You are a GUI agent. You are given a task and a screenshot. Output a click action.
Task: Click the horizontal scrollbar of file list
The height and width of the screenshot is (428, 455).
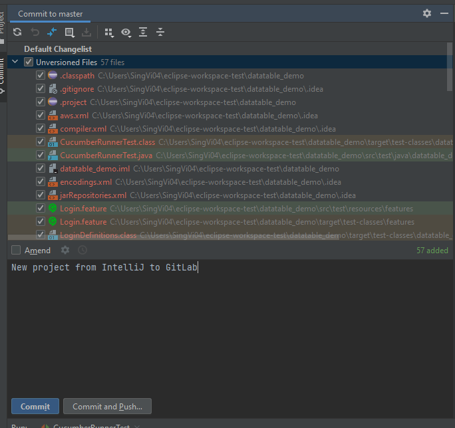[174, 237]
